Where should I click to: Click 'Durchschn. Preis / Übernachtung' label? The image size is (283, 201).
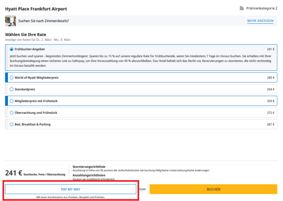point(45,174)
